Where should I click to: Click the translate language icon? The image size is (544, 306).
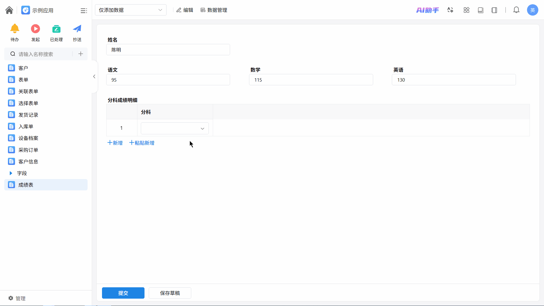(450, 10)
